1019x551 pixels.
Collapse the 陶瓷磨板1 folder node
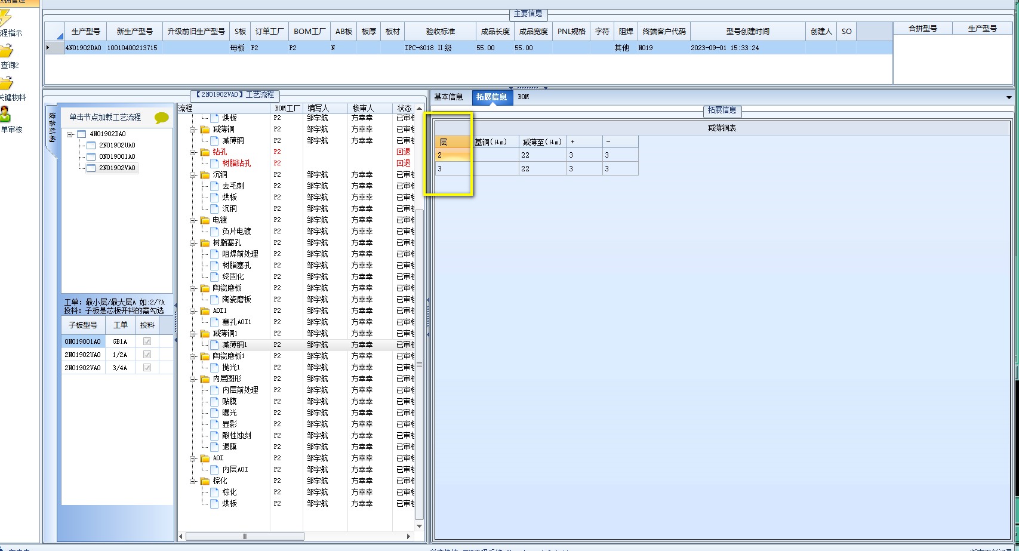click(193, 356)
